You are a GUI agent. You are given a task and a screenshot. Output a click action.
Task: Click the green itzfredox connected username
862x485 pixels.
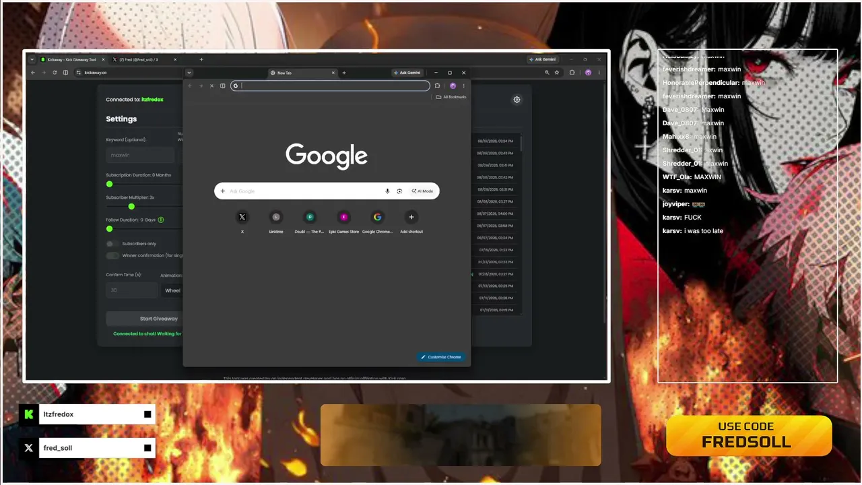152,100
